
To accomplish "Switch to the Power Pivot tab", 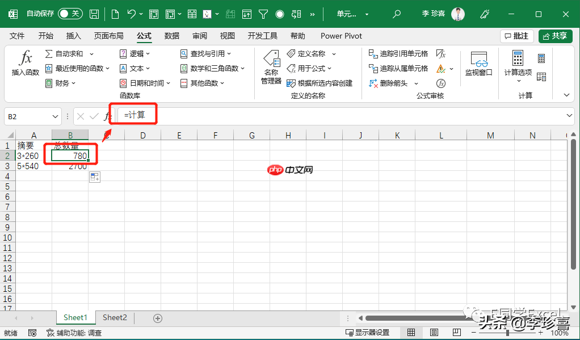I will click(341, 36).
